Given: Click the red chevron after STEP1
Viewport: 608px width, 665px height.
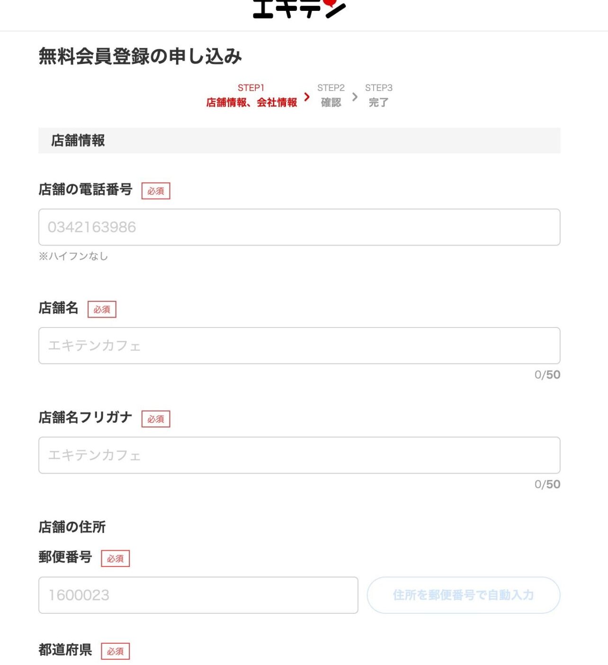Looking at the screenshot, I should coord(307,97).
